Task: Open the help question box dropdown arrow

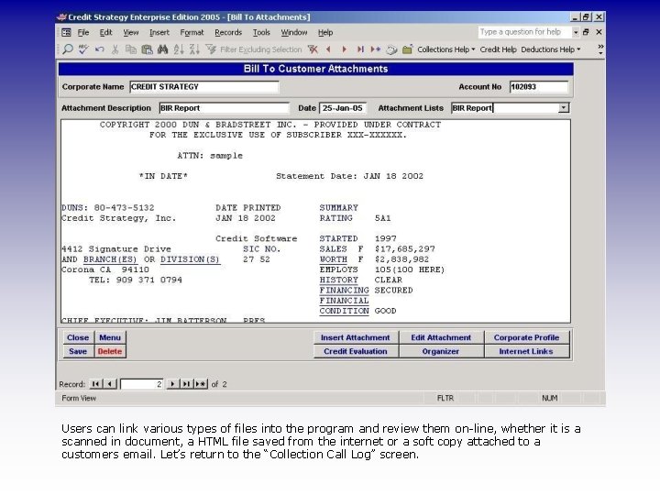Action: tap(576, 32)
